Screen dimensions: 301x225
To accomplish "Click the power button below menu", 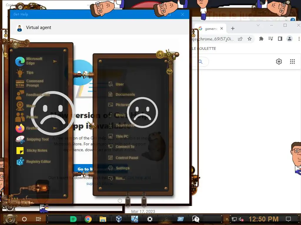I will (x=120, y=200).
